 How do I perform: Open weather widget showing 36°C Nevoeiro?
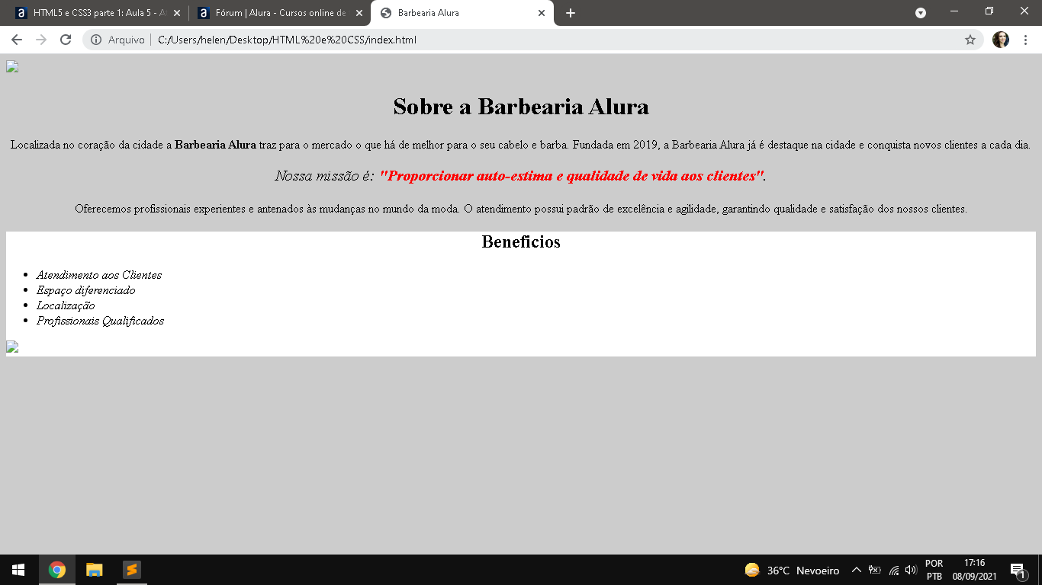coord(792,570)
